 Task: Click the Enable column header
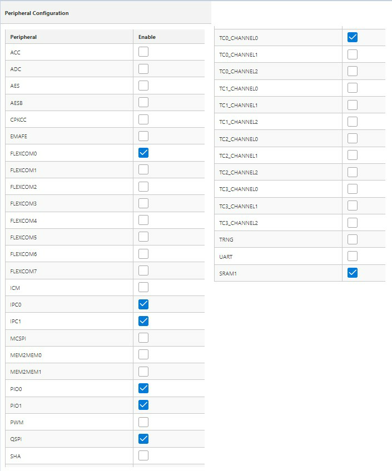pyautogui.click(x=147, y=37)
